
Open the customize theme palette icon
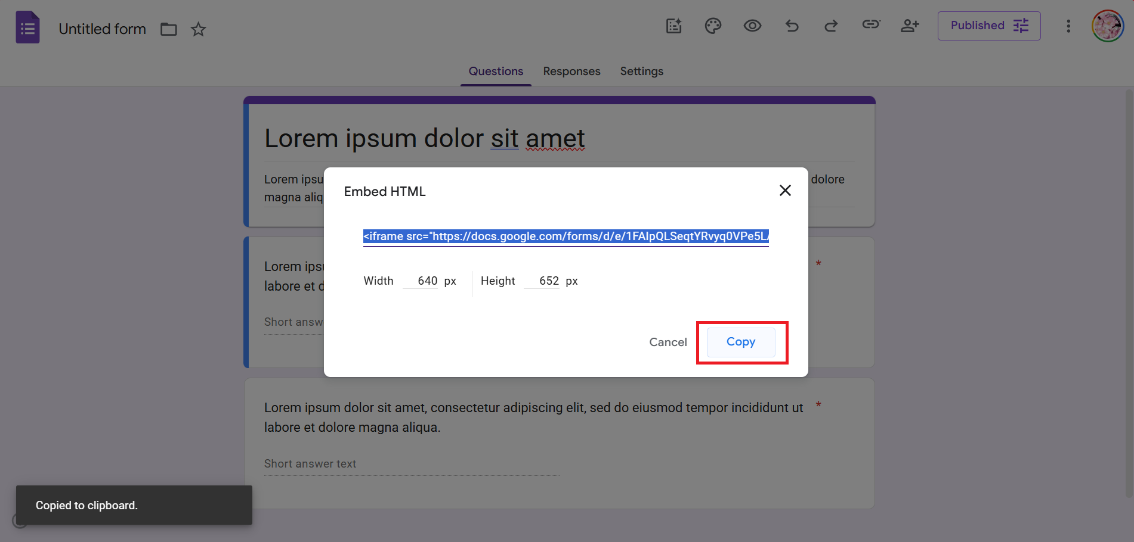point(713,26)
